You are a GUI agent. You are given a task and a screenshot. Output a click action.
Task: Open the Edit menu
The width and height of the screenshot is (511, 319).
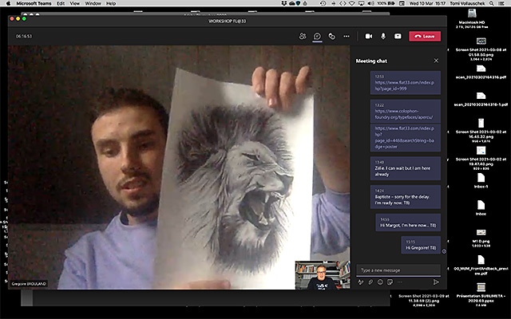tap(61, 3)
